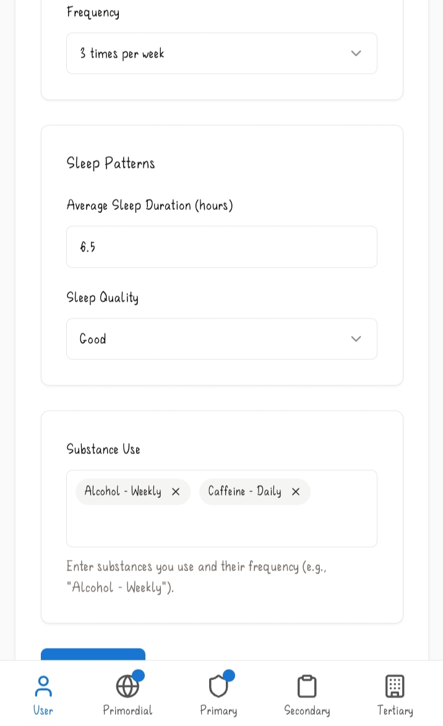Switch to the Secondary tab label
Image resolution: width=443 pixels, height=726 pixels.
[307, 711]
